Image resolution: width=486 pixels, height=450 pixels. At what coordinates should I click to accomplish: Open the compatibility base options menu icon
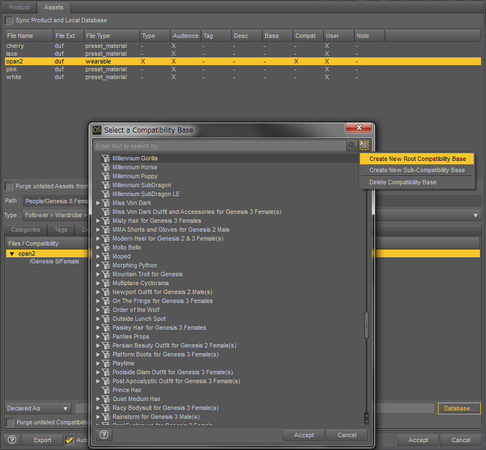point(364,145)
